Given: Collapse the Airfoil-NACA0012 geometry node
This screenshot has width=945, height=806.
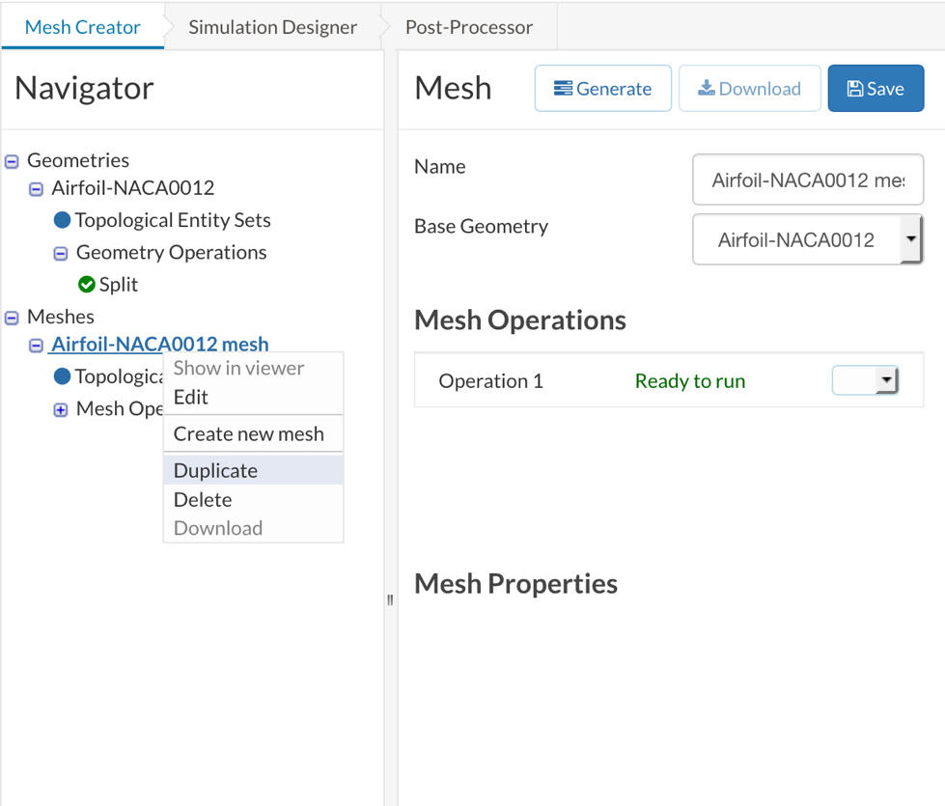Looking at the screenshot, I should pos(36,188).
